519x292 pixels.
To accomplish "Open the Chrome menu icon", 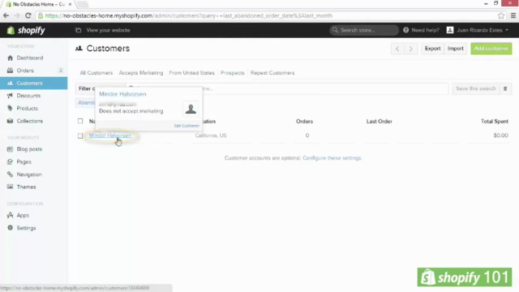I will tap(513, 15).
